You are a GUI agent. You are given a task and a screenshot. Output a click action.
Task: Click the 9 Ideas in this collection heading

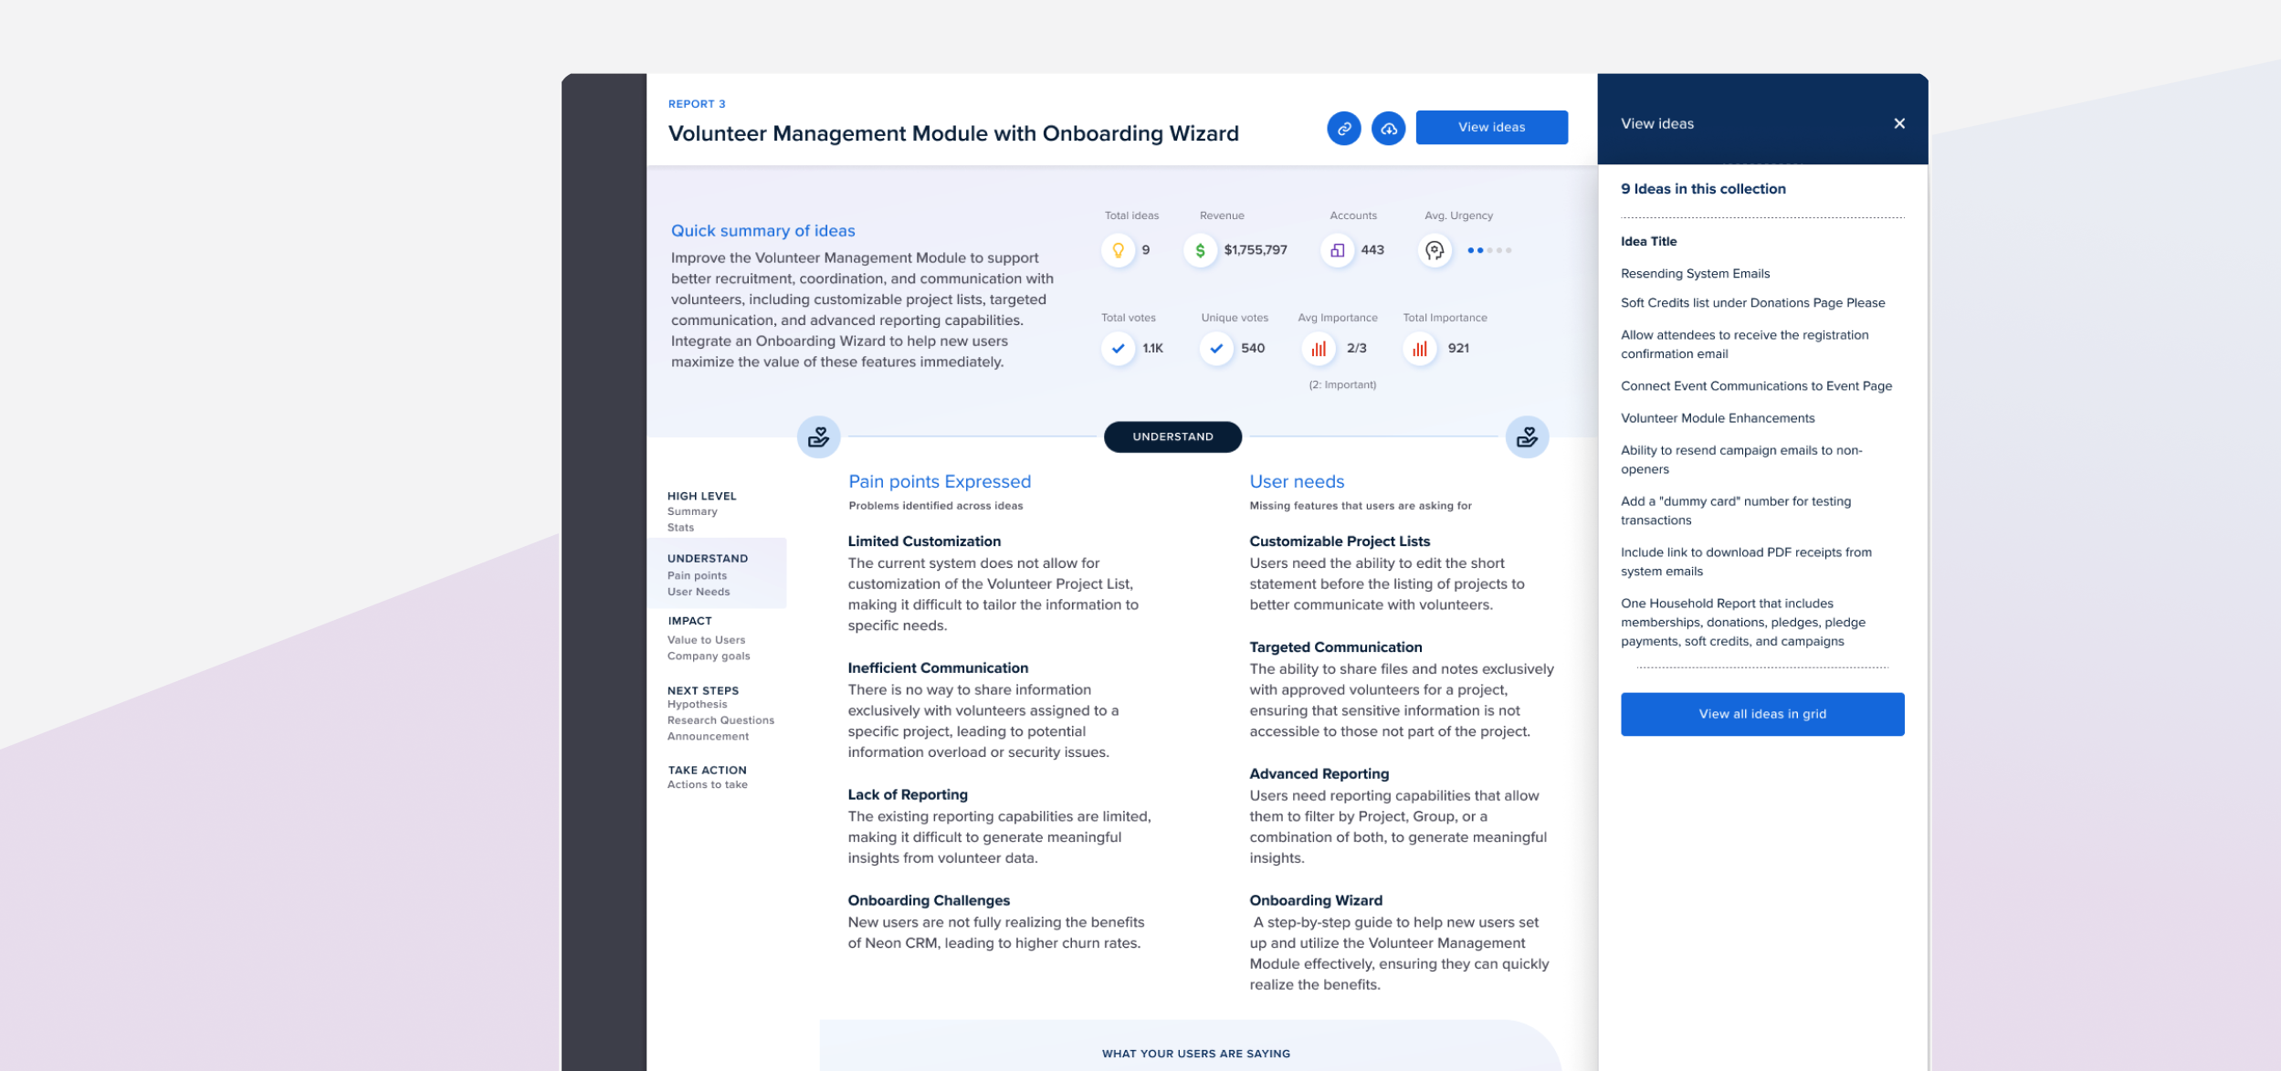(1703, 189)
